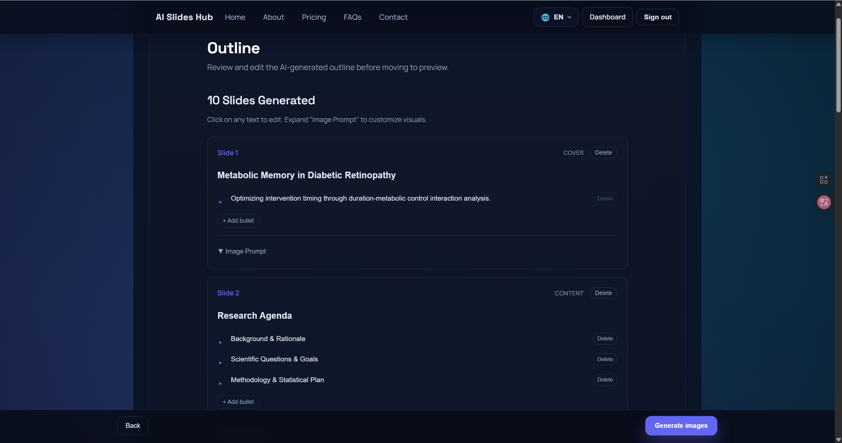Open the Dashboard
The image size is (842, 443).
point(607,17)
